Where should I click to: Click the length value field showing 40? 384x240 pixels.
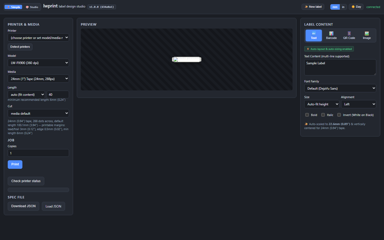click(58, 95)
